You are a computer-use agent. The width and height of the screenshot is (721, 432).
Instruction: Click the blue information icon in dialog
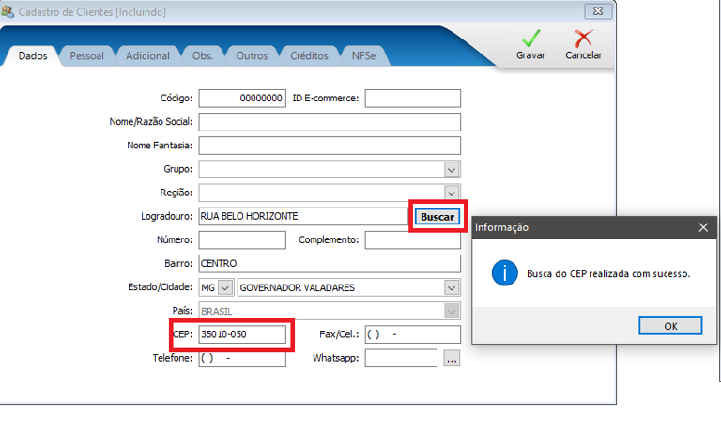506,273
